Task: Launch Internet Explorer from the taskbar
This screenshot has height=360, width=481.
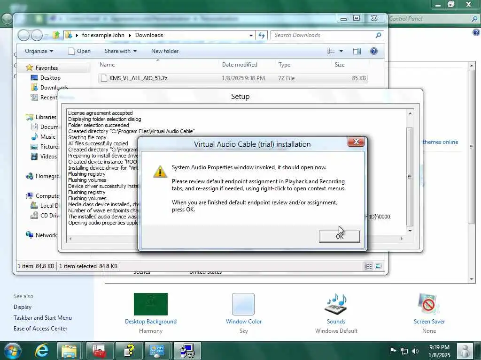Action: click(x=42, y=351)
